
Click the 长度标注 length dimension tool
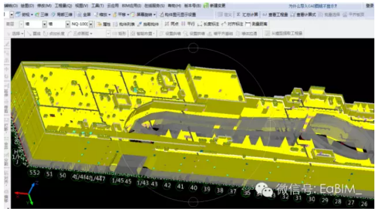[x=208, y=24]
